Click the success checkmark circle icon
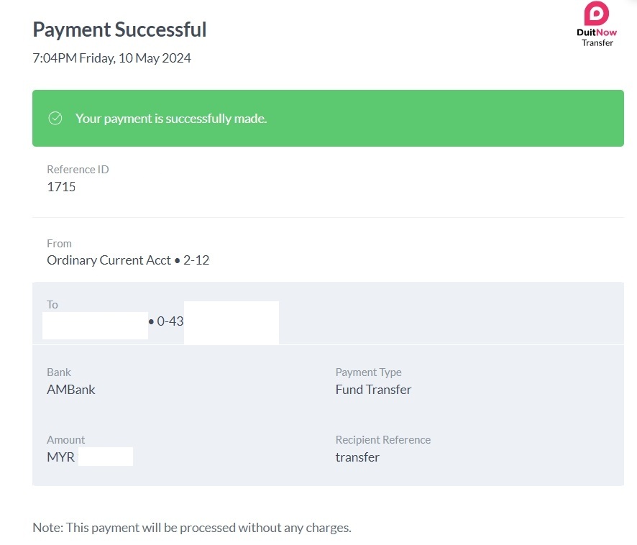Screen dimensions: 637x545 point(55,119)
